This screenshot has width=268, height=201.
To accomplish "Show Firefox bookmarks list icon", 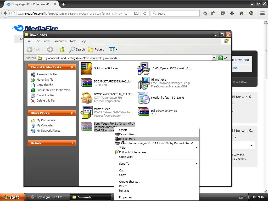I will tap(213, 13).
